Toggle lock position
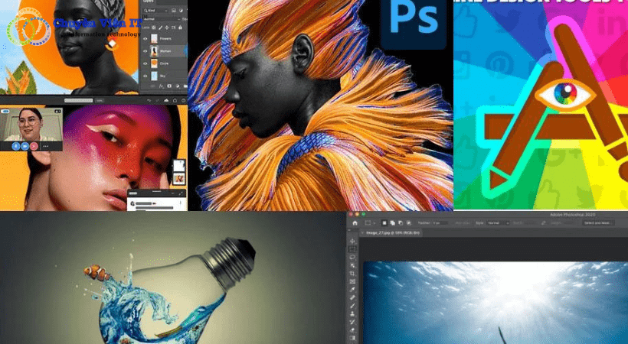628x344 pixels. pyautogui.click(x=167, y=28)
